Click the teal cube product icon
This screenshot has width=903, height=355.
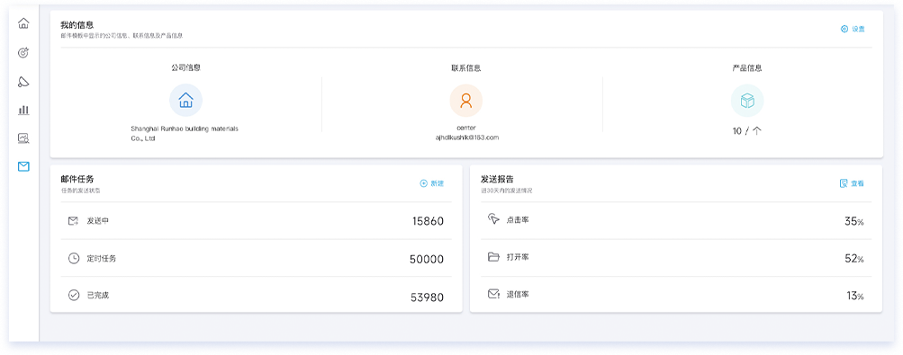(747, 101)
